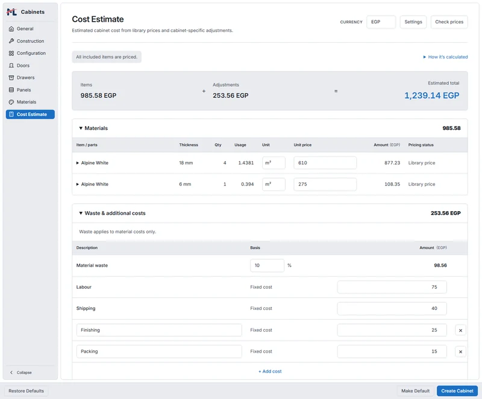Click the Materials total 985.58
This screenshot has height=399, width=482.
click(x=451, y=128)
